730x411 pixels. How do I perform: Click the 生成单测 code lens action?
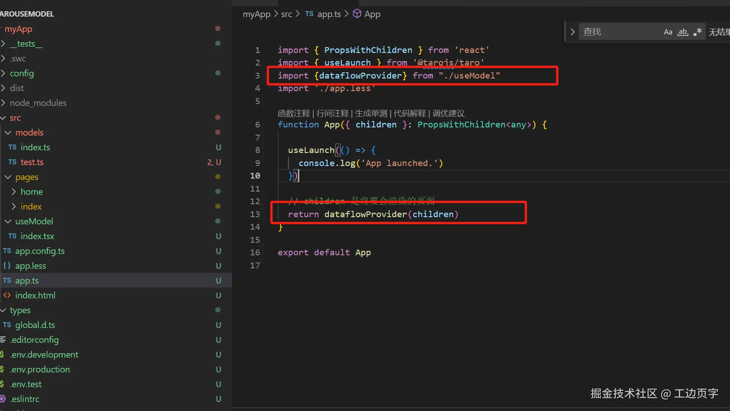coord(371,114)
